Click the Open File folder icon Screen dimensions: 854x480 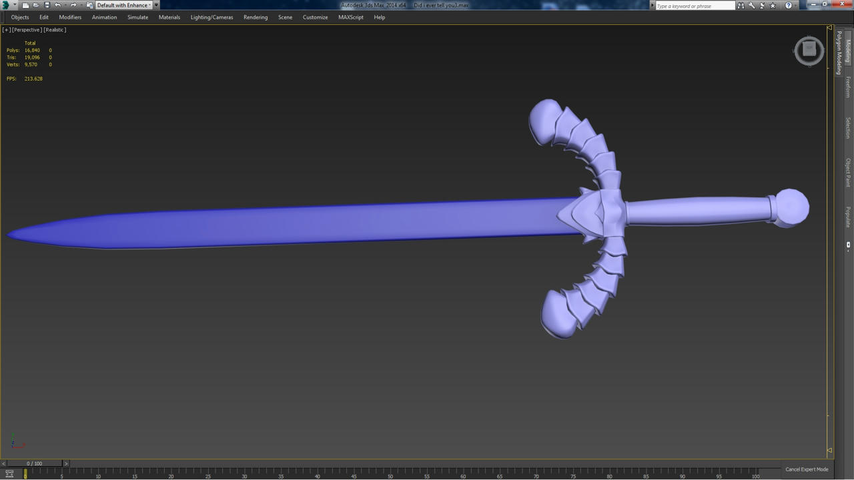tap(36, 5)
